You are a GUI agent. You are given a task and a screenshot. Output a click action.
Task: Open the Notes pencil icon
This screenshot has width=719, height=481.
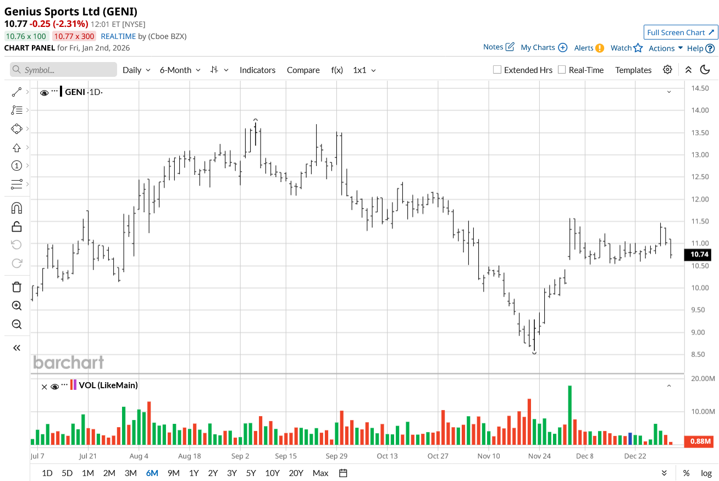[510, 47]
